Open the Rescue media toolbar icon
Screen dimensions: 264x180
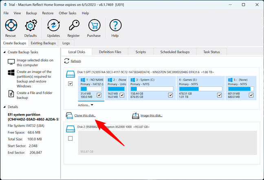(x=11, y=25)
